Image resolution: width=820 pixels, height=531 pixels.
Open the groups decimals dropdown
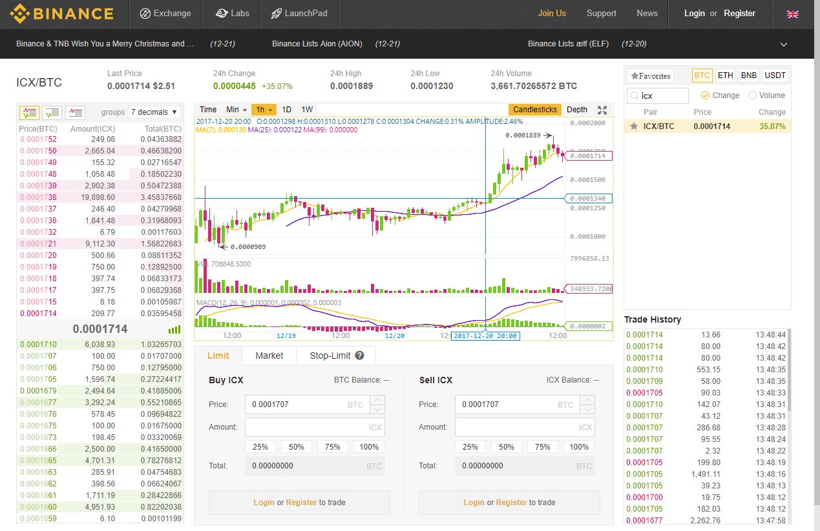tap(155, 112)
